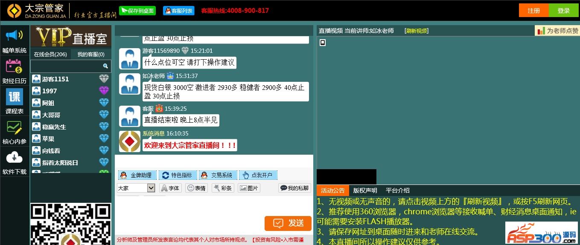
Task: Click the orange 注册 button
Action: tap(534, 11)
